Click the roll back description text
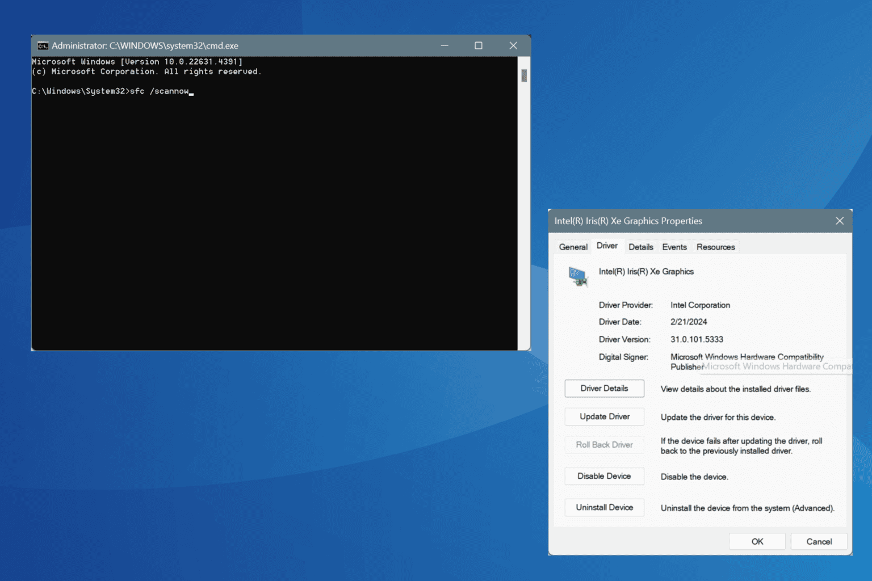This screenshot has height=581, width=872. (x=741, y=446)
